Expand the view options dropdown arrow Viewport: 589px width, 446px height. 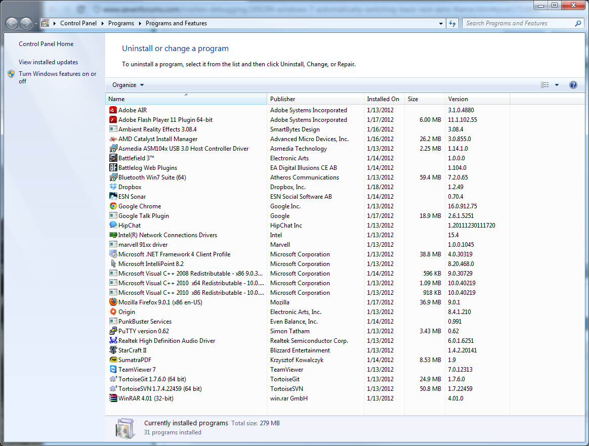[557, 85]
